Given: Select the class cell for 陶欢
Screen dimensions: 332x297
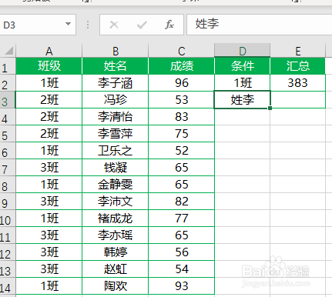Looking at the screenshot, I should point(49,286).
